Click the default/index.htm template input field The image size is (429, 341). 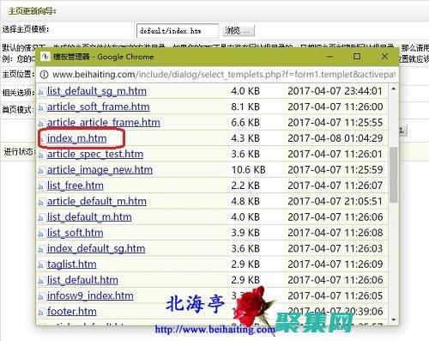click(x=178, y=31)
